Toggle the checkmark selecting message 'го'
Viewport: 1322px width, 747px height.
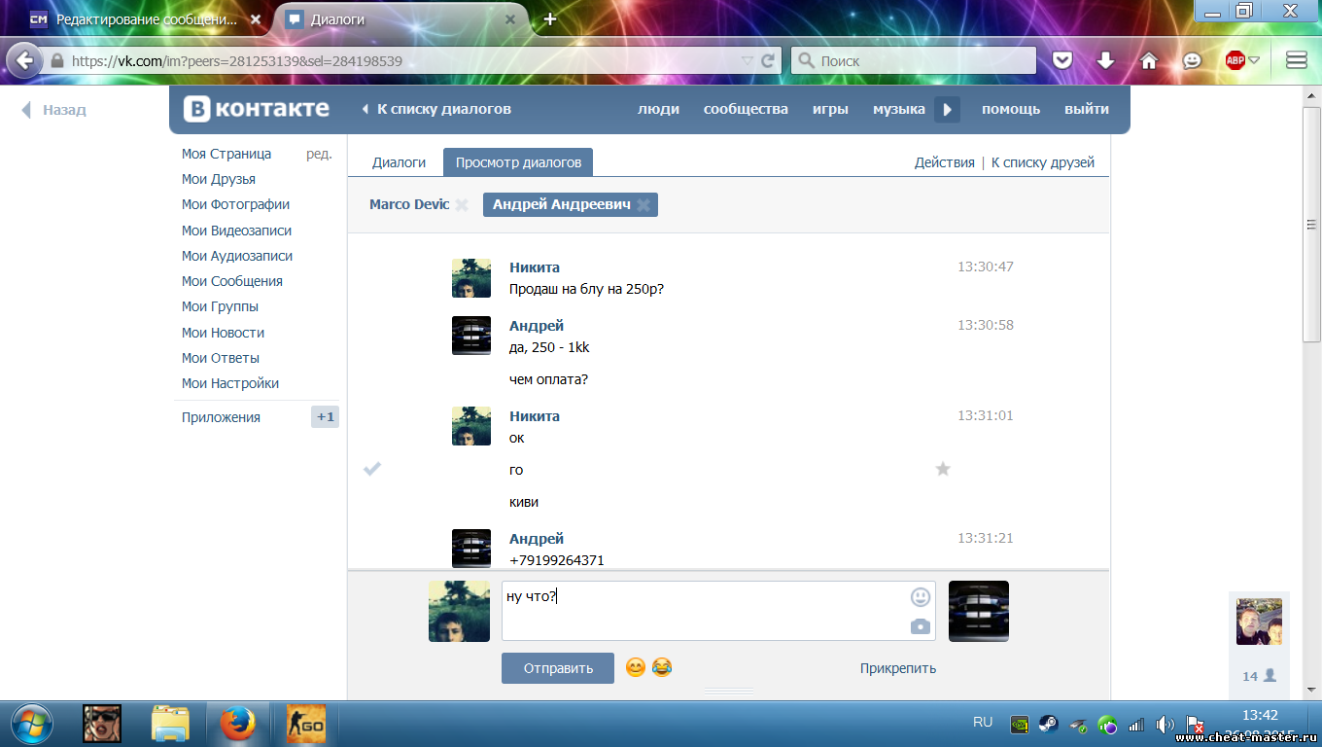coord(371,469)
